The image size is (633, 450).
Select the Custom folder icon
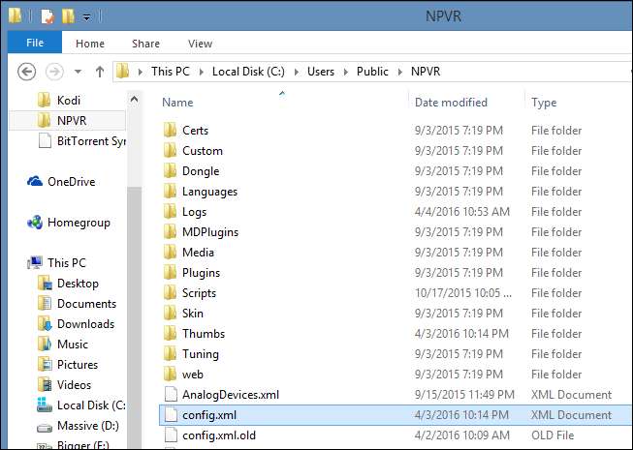[x=170, y=151]
